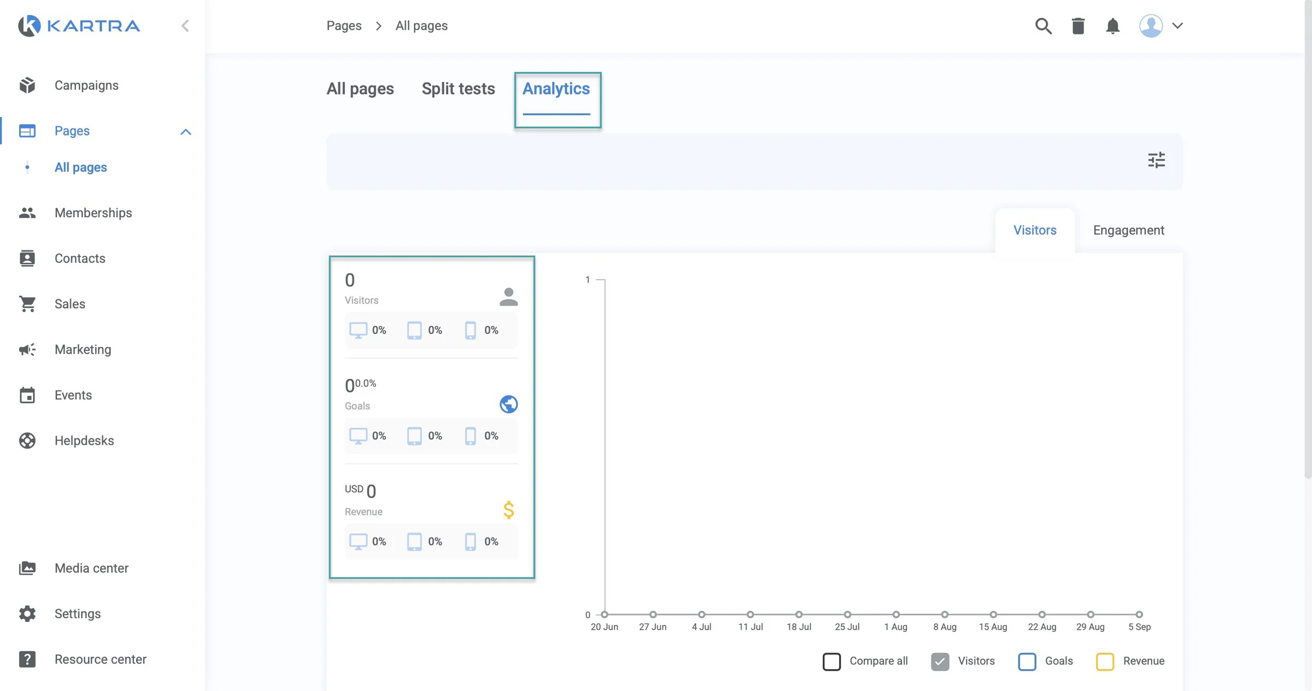Click the All pages breadcrumb link

tap(421, 26)
